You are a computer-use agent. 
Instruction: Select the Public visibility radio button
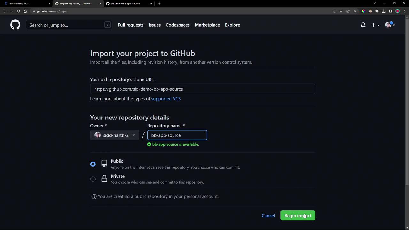pos(93,164)
